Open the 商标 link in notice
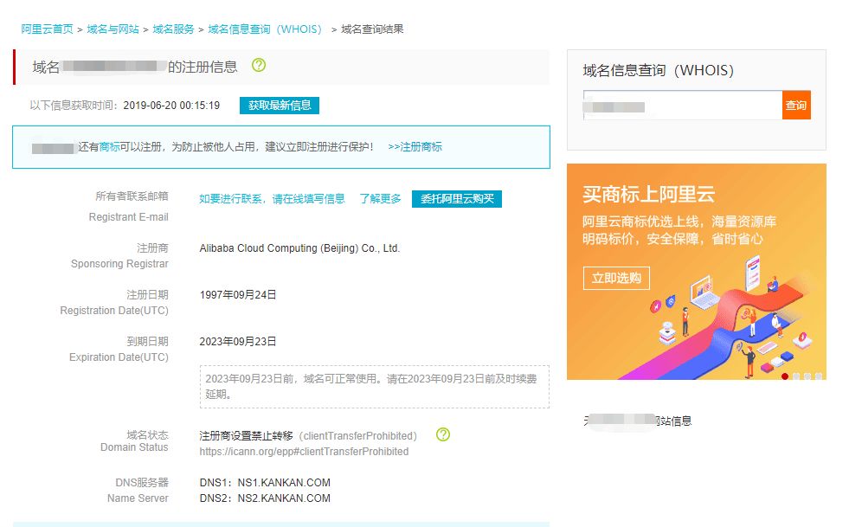This screenshot has height=527, width=849. 109,147
